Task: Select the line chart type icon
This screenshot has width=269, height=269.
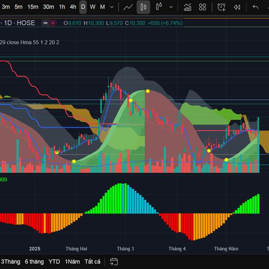Action: point(128,7)
